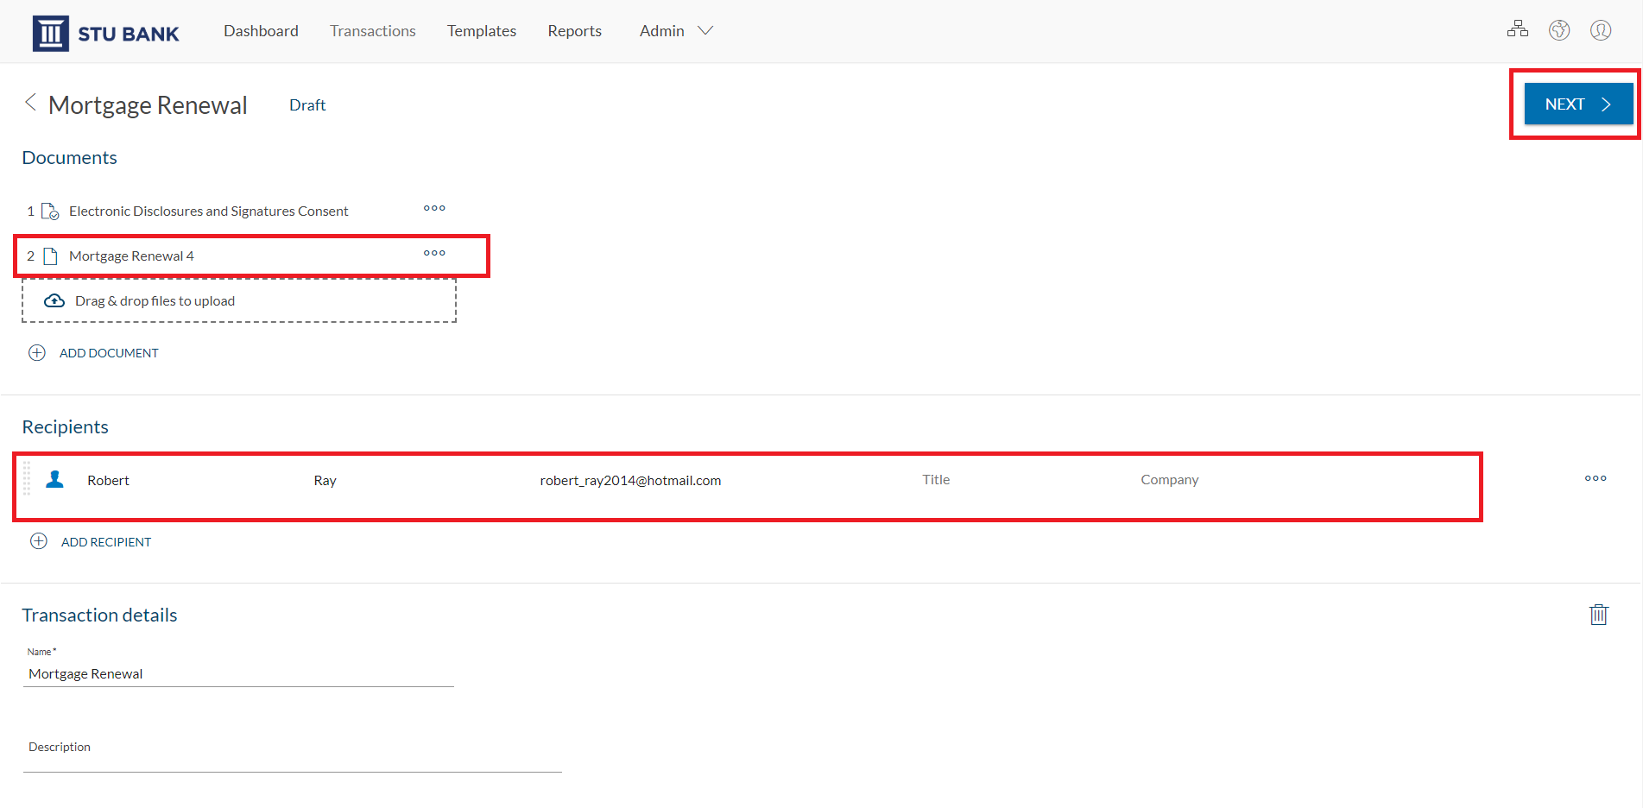1643x808 pixels.
Task: Click ADD RECIPIENT link
Action: click(106, 542)
